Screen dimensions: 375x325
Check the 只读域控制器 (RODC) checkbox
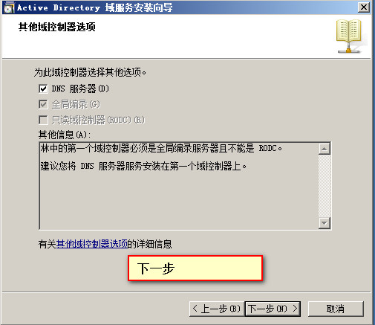pos(43,120)
